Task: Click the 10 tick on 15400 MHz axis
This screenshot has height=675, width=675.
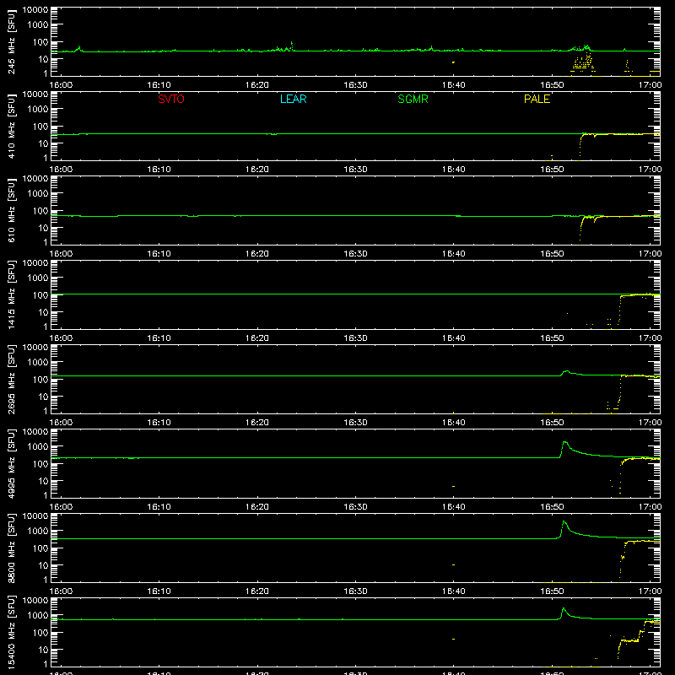Action: click(x=44, y=650)
